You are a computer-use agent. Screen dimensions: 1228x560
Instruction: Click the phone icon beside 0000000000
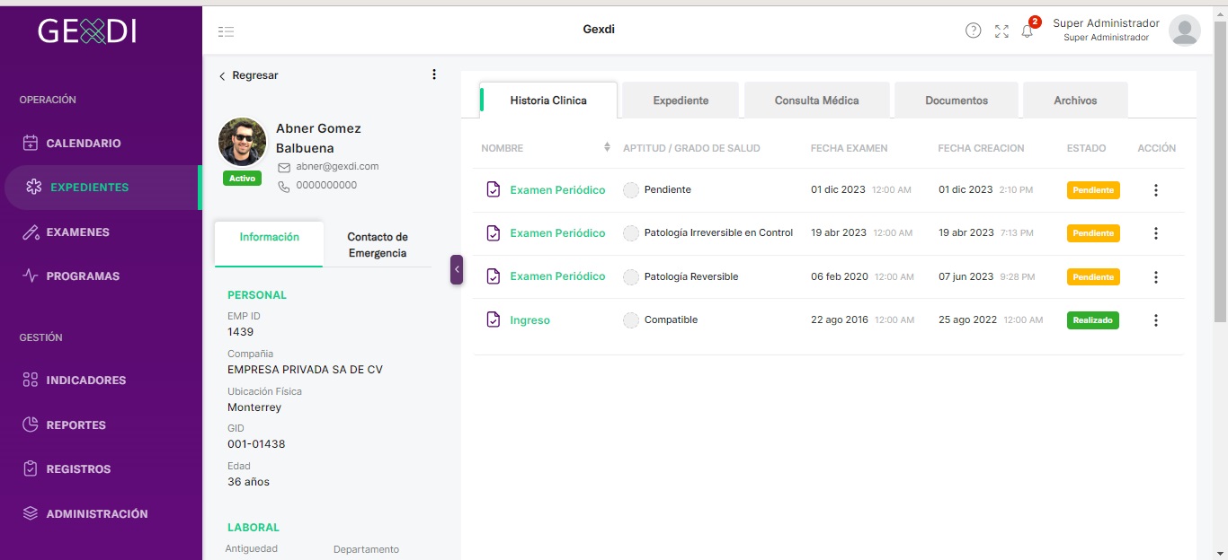click(x=284, y=186)
